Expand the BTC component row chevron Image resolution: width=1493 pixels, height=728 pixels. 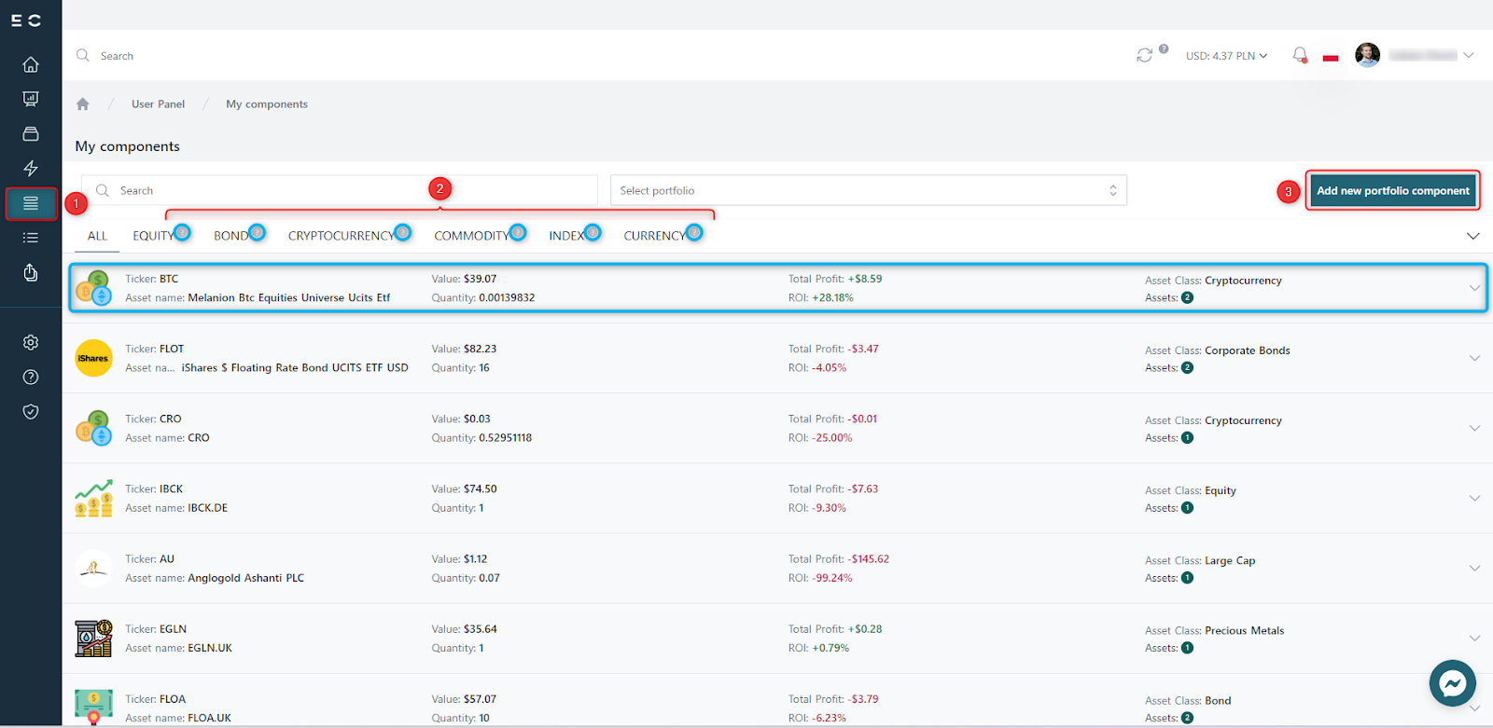pos(1474,288)
